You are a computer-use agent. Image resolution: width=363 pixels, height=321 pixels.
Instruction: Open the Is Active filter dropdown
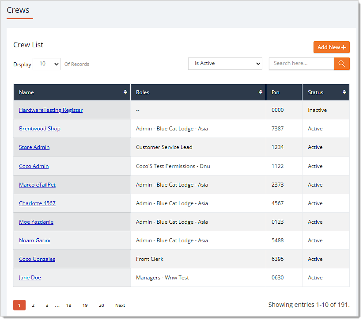click(225, 64)
